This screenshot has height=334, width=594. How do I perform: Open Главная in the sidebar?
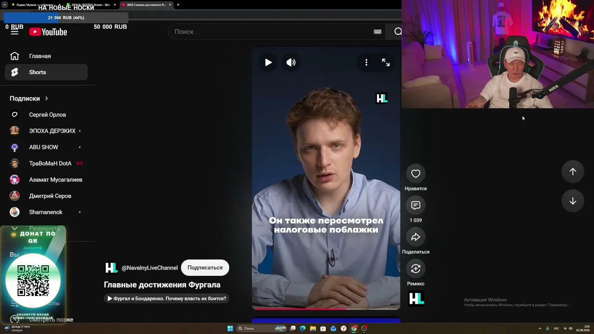tap(46, 56)
